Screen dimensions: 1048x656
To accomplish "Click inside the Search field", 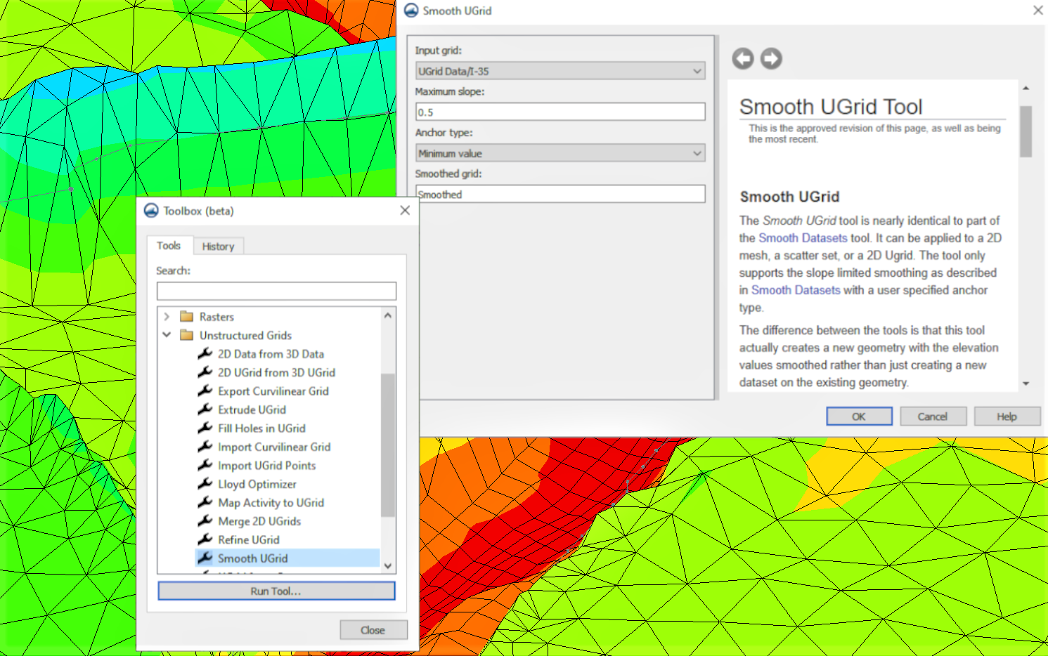I will [x=276, y=290].
